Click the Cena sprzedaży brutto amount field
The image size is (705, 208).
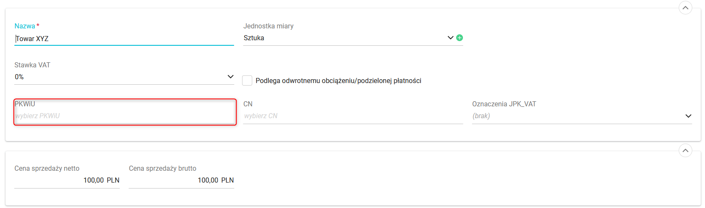click(181, 180)
